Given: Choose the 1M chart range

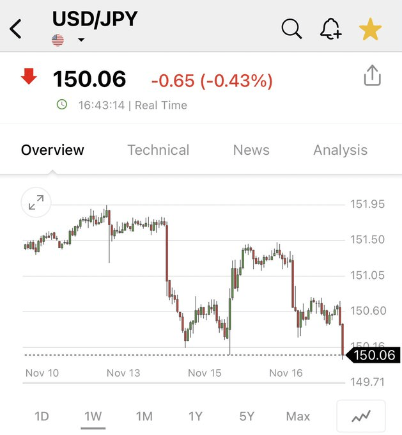Looking at the screenshot, I should (x=144, y=416).
